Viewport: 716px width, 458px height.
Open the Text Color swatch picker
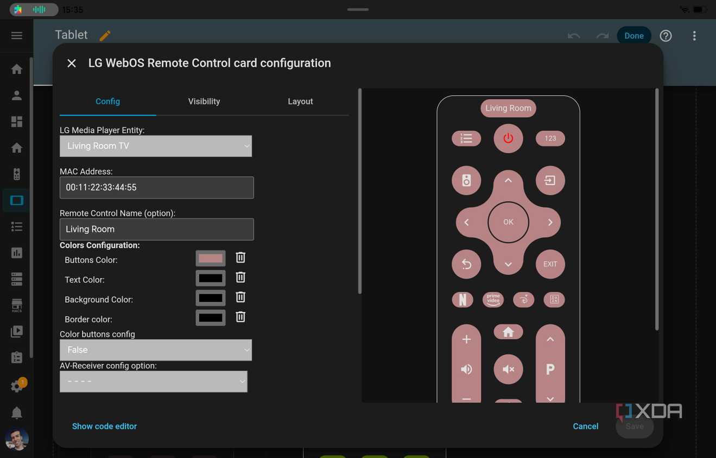click(211, 278)
